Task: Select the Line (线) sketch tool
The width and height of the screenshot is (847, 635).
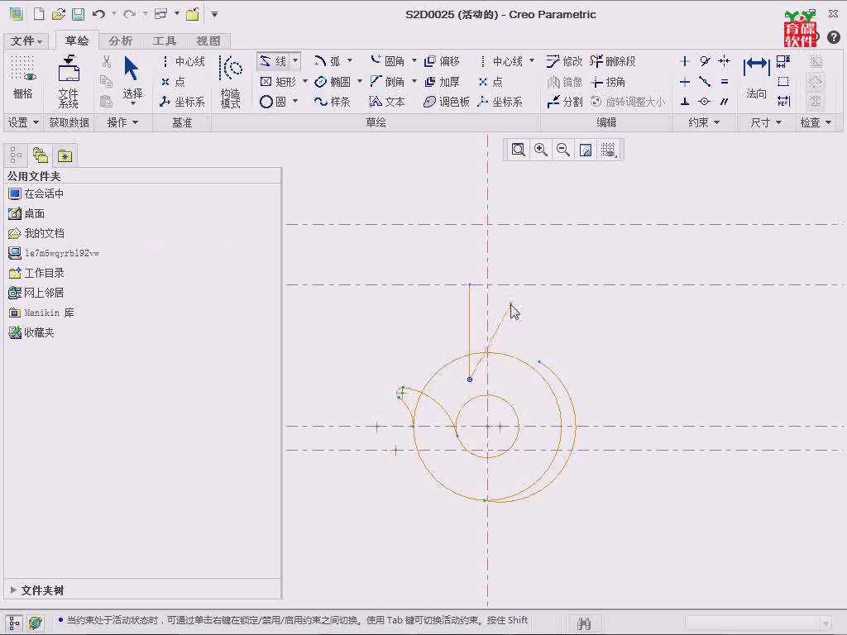Action: 273,61
